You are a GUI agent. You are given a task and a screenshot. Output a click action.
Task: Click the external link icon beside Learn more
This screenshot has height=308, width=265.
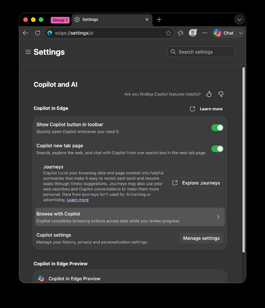[192, 109]
